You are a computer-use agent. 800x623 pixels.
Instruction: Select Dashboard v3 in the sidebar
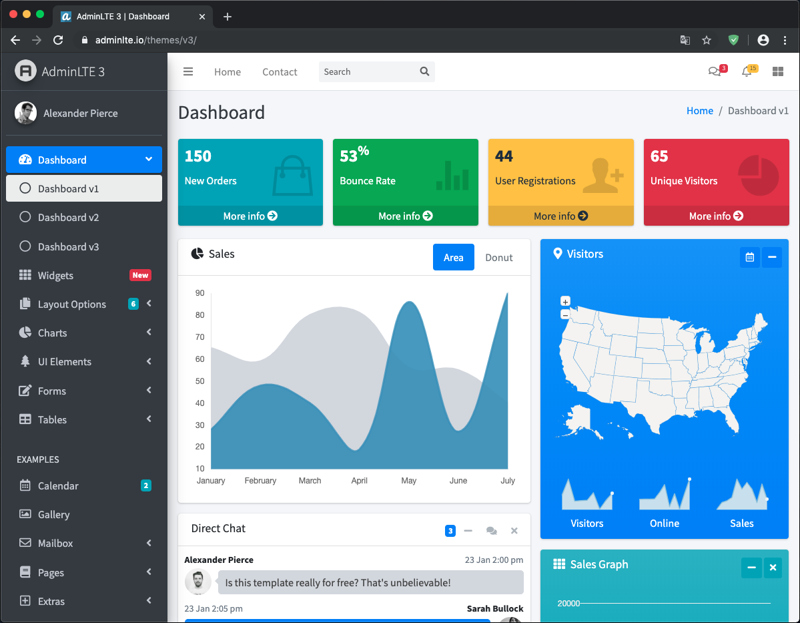[84, 246]
